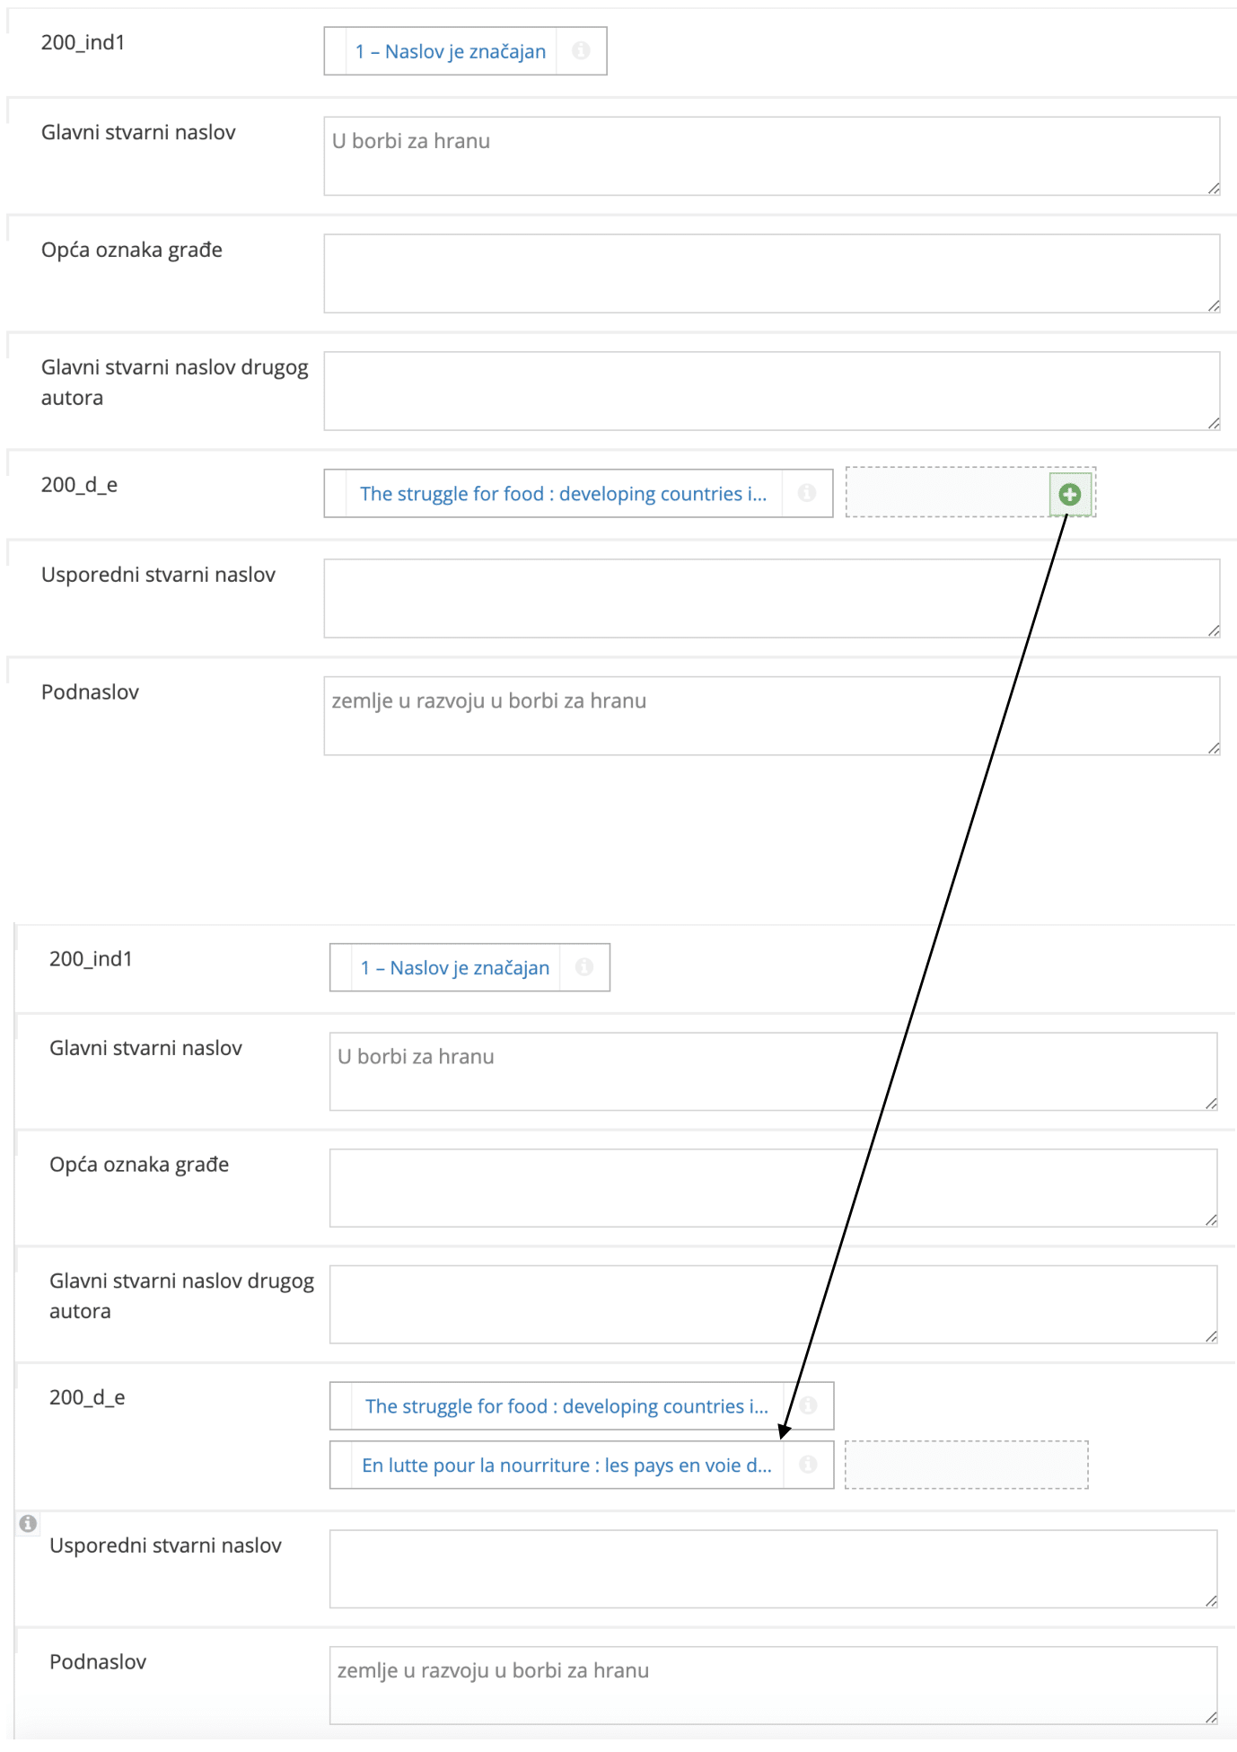Open info for "The struggle for food" entry
Viewport: 1237px width, 1752px height.
point(807,493)
